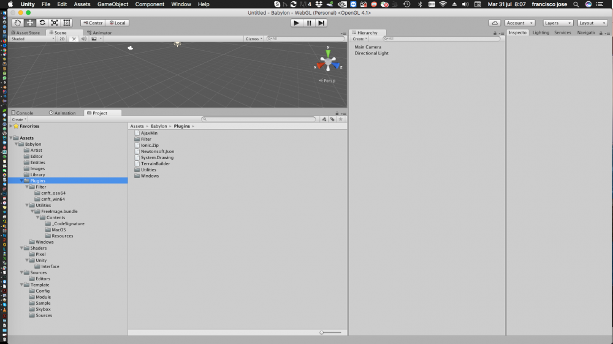
Task: Open the GameObject menu
Action: pyautogui.click(x=113, y=4)
